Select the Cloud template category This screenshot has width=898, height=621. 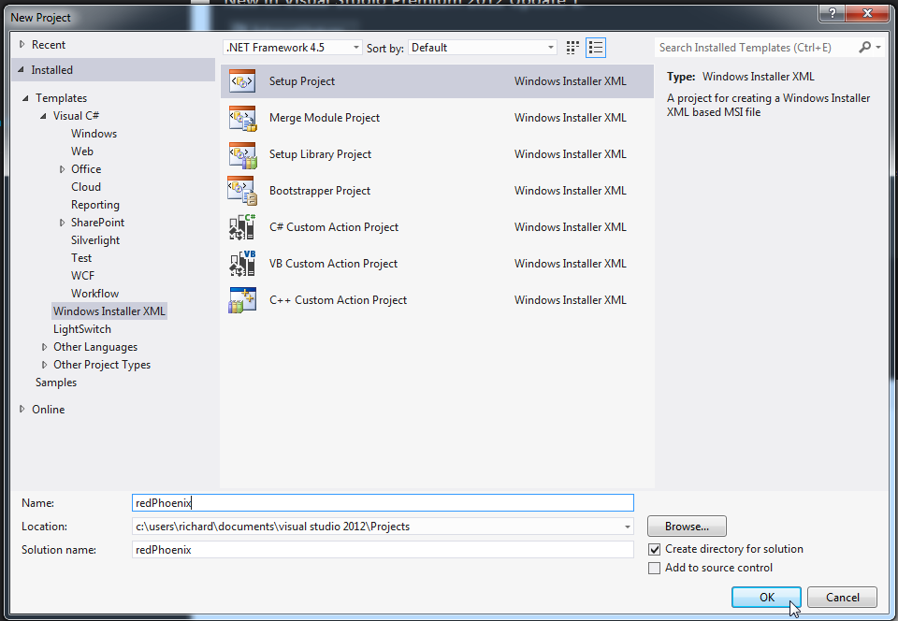point(86,187)
